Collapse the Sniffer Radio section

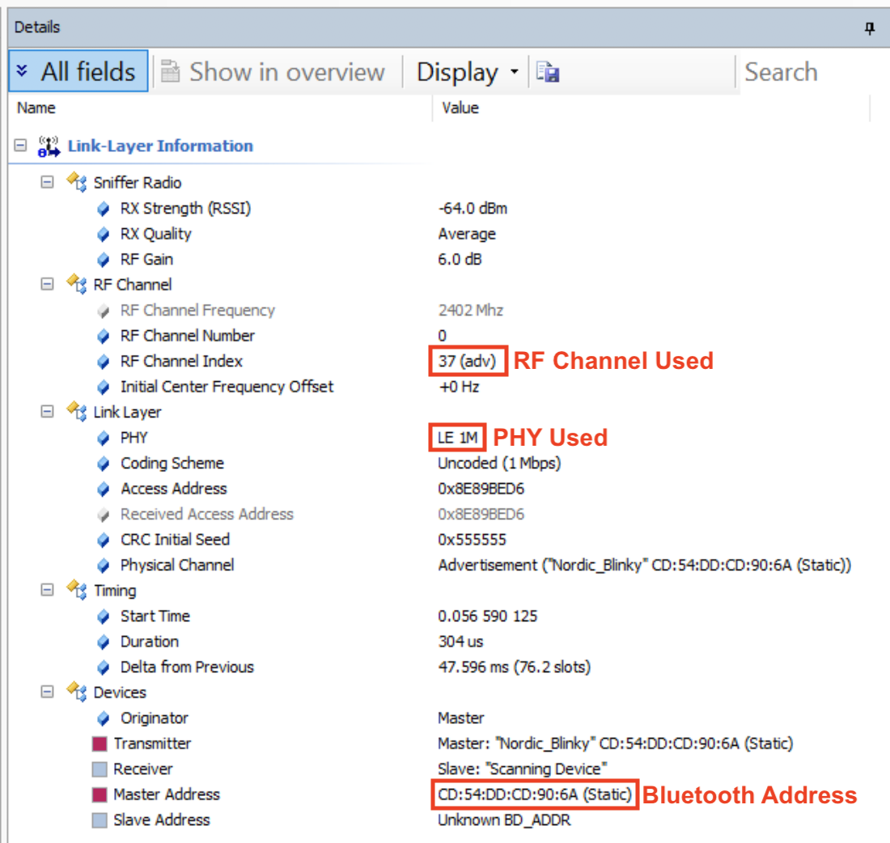(46, 182)
